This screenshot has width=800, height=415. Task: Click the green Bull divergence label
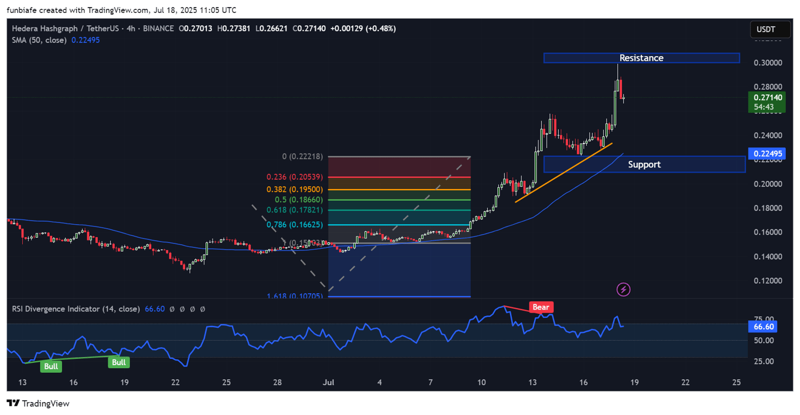(x=51, y=366)
